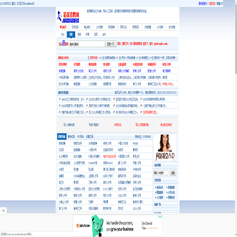The width and height of the screenshot is (237, 237).
Task: Open the red highlighted link in the sites grid
Action: pos(109,157)
